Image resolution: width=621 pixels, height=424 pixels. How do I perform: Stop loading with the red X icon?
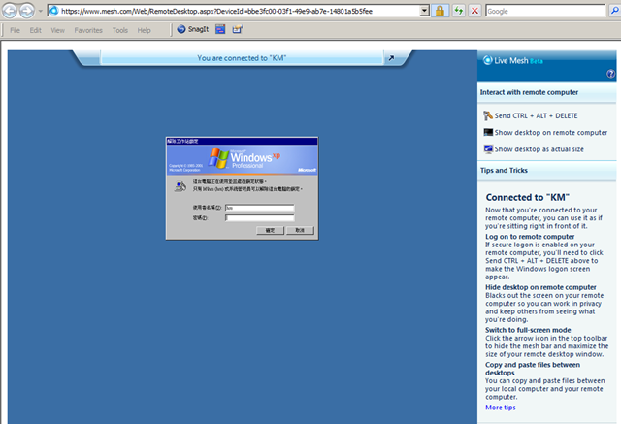click(474, 11)
